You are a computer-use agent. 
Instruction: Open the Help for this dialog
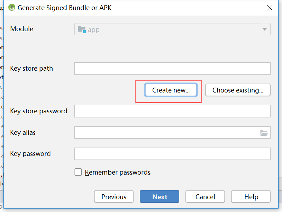pyautogui.click(x=251, y=196)
